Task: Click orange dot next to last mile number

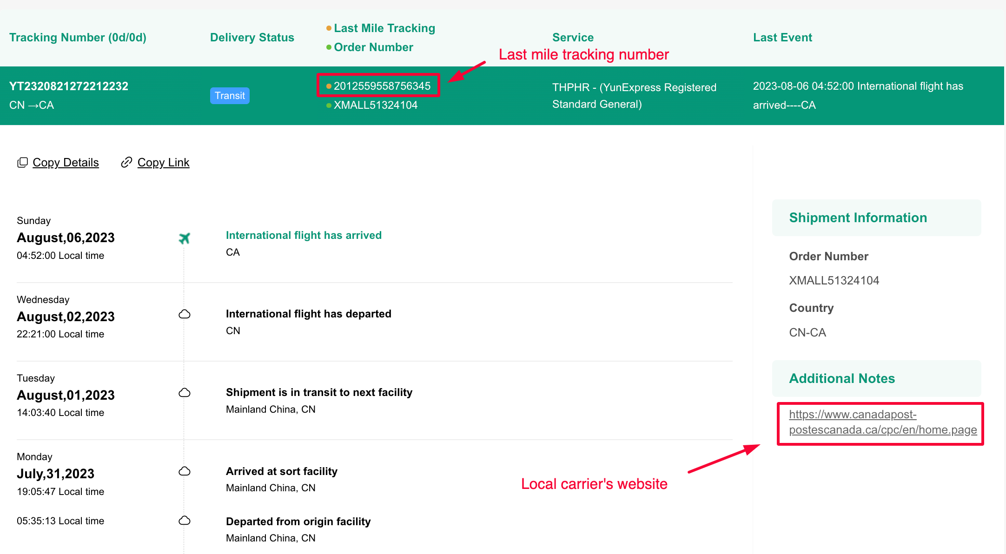Action: click(329, 86)
